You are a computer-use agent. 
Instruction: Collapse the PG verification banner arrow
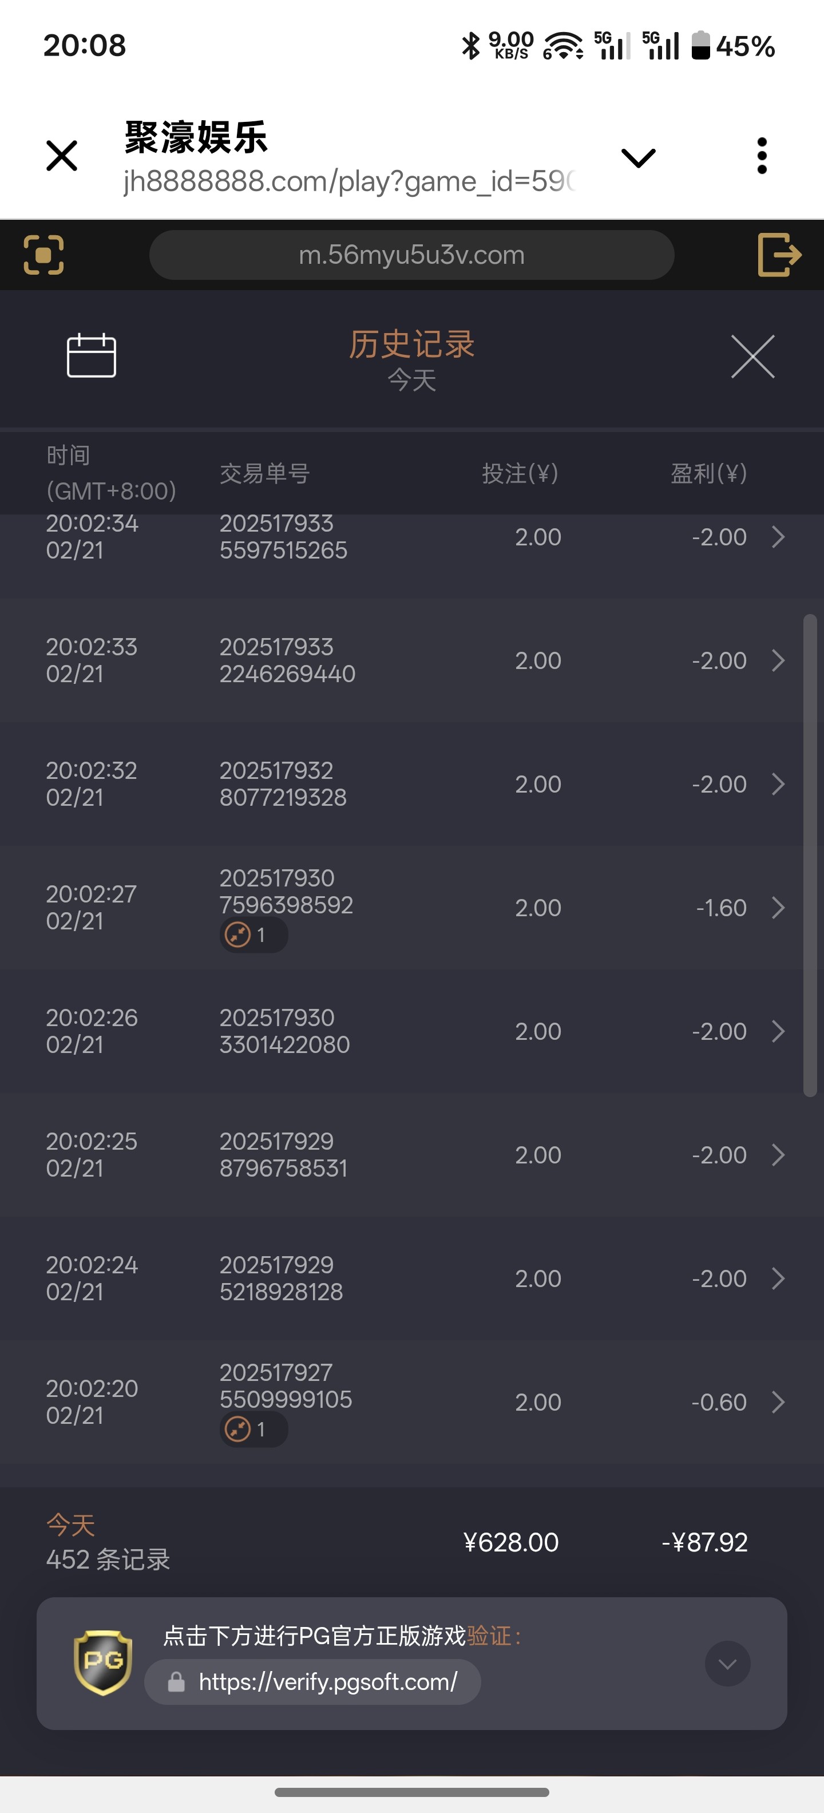(x=727, y=1664)
